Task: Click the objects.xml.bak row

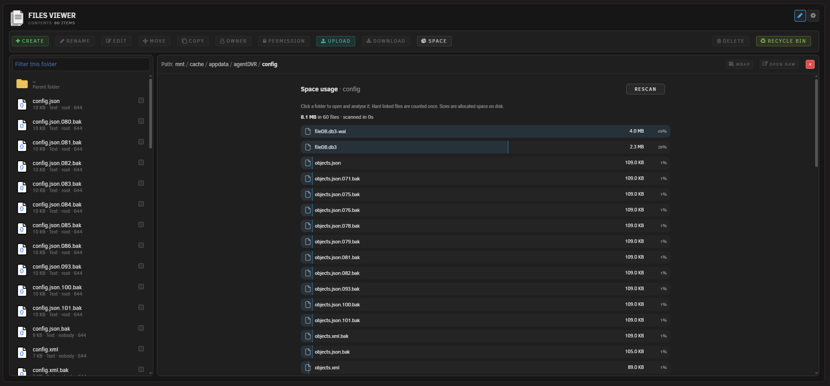Action: tap(486, 336)
